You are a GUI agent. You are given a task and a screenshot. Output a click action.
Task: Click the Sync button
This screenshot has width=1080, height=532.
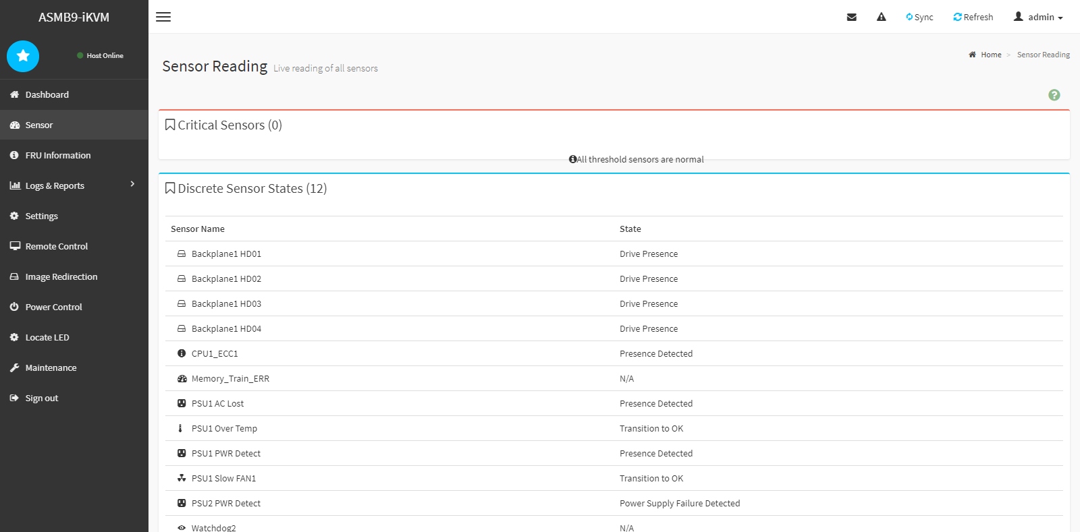coord(919,17)
